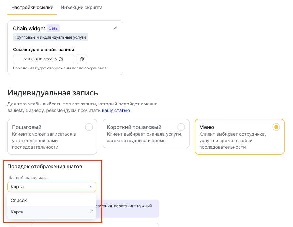293x227 pixels.
Task: Click the pencil edit icon for Chain widget
Action: point(115,28)
